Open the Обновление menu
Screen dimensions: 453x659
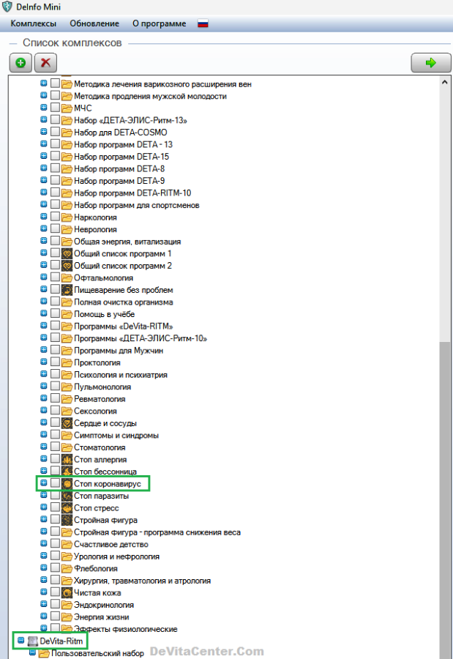coord(94,24)
